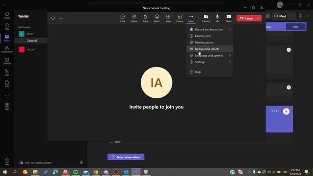Show hidden system tray icons
Viewport: 313px width, 176px height.
click(249, 172)
